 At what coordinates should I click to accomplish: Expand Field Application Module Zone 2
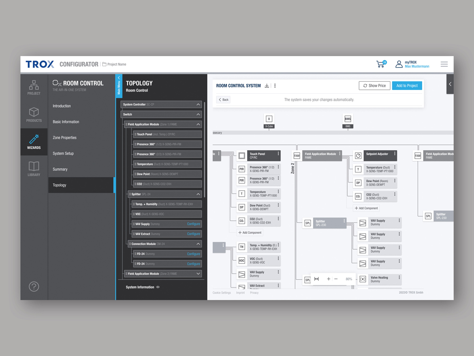click(x=198, y=274)
